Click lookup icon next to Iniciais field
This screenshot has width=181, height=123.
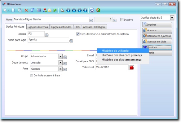(46, 35)
